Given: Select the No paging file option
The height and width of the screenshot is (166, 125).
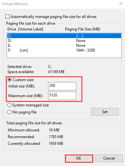Looking at the screenshot, I should tap(10, 112).
